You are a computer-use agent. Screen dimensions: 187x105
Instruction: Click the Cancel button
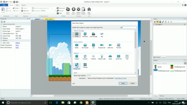132,83
